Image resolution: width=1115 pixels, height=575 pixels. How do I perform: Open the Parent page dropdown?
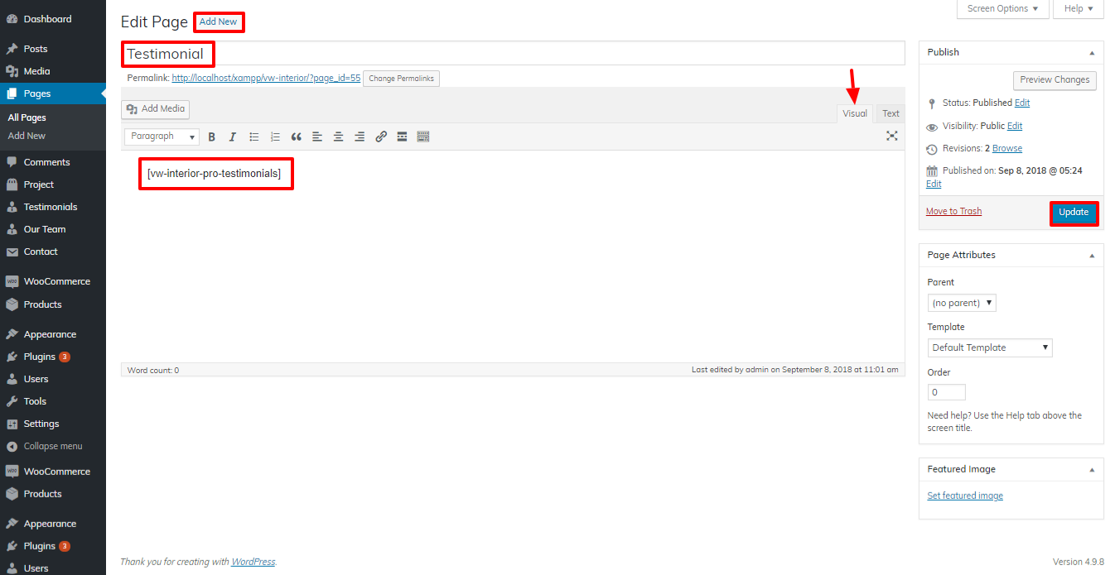(x=961, y=303)
